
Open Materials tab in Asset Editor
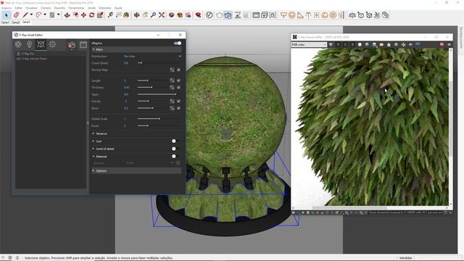(18, 44)
